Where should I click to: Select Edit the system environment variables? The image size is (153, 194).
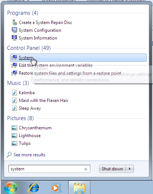[56, 65]
